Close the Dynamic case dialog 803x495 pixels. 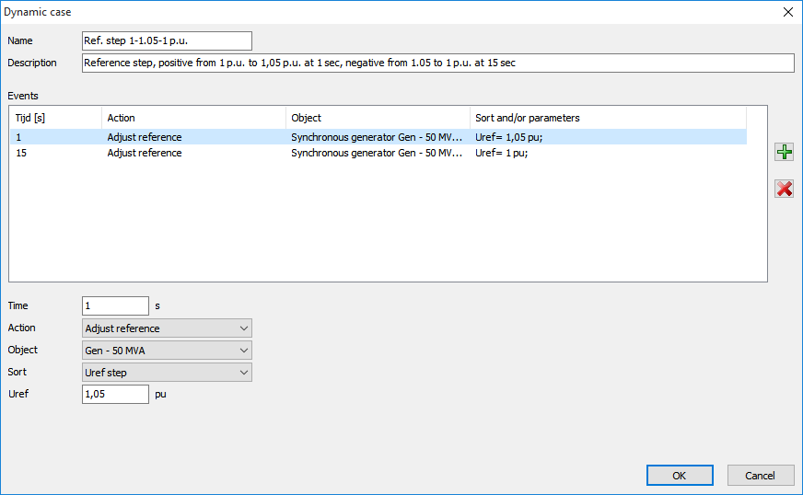tap(788, 12)
